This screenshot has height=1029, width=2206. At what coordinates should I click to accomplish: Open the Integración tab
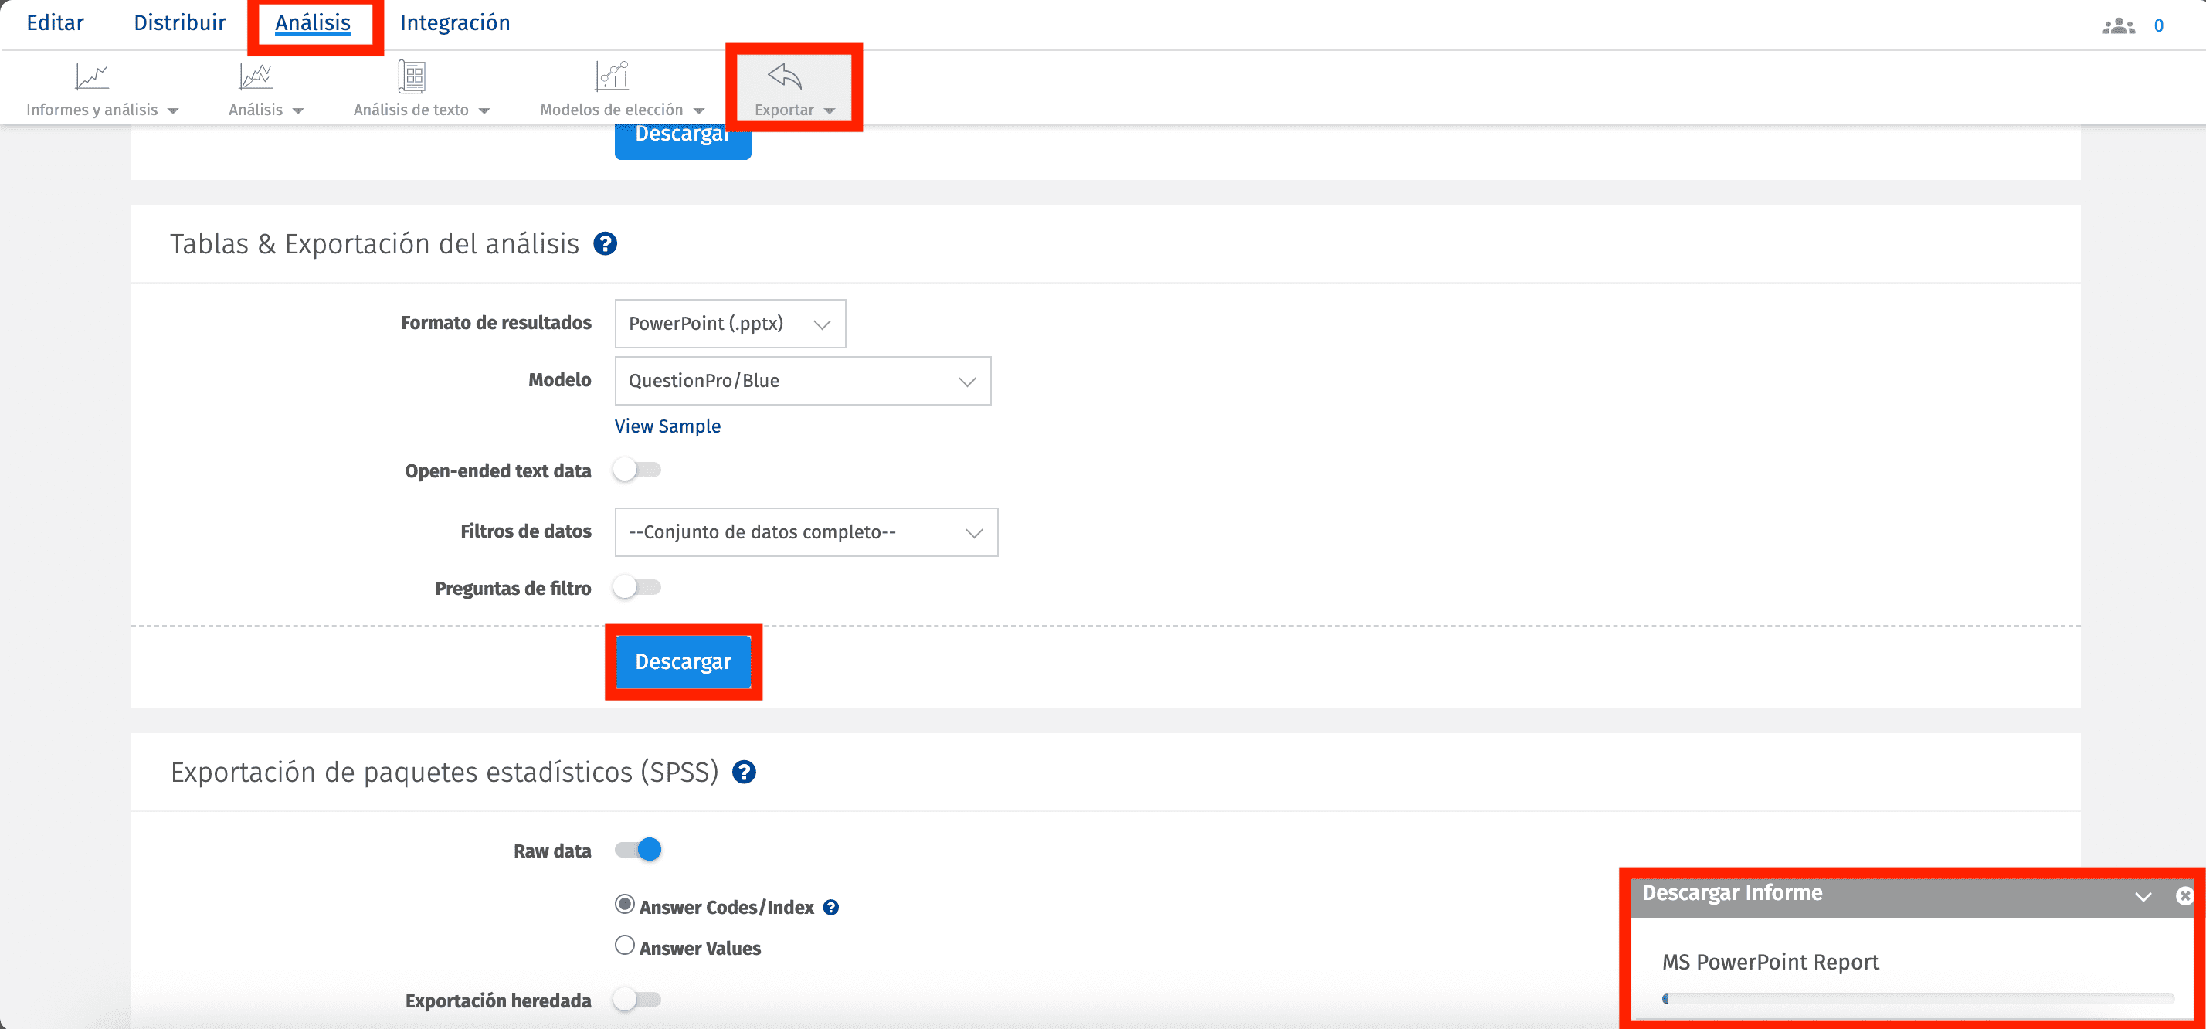coord(455,23)
